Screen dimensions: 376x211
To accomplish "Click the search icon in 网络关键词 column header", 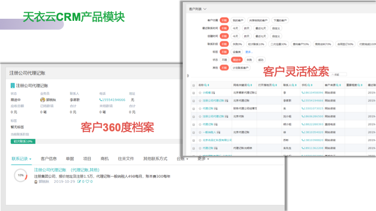I will [x=249, y=85].
